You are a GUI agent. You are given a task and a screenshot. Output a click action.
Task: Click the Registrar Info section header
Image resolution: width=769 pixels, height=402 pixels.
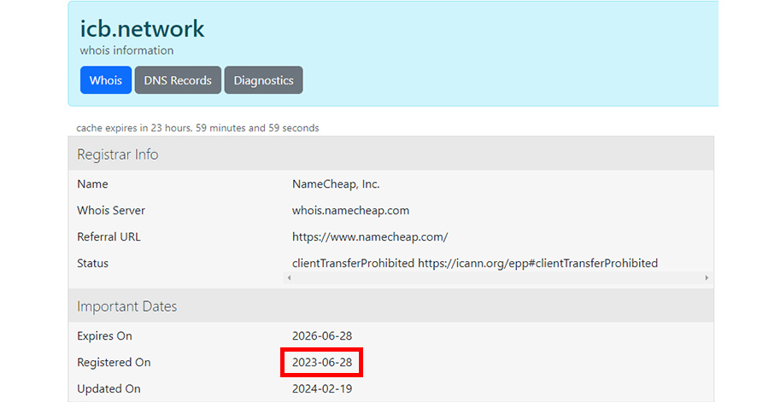point(390,154)
